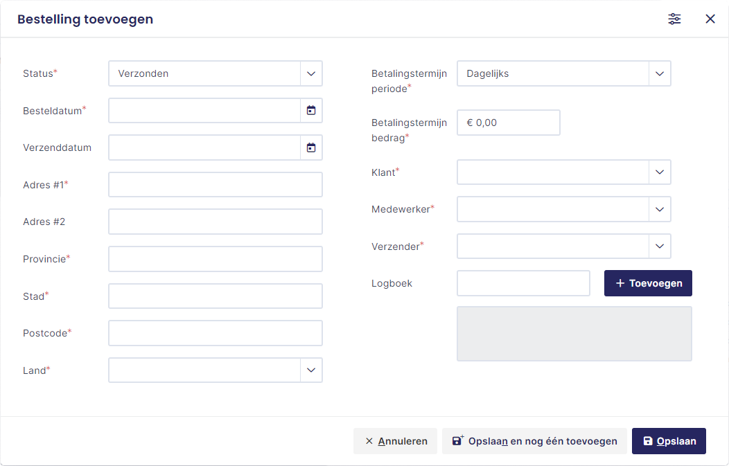
Task: Click the Toevoegen button for Logboek
Action: pyautogui.click(x=648, y=283)
